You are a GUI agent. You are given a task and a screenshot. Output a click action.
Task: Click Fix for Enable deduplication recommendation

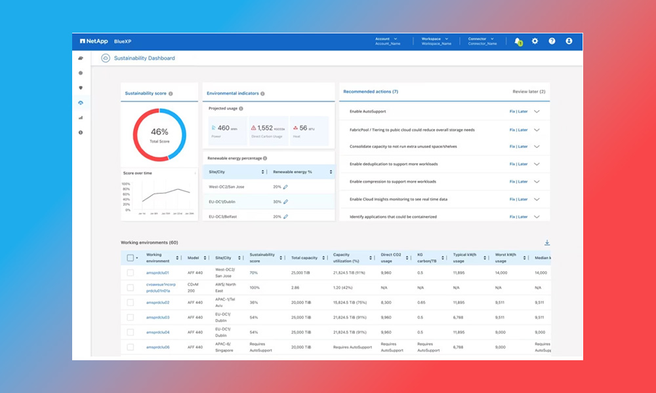point(512,164)
